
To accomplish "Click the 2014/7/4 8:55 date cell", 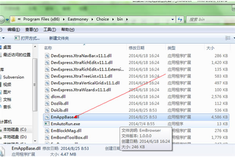I will pyautogui.click(x=142, y=124).
